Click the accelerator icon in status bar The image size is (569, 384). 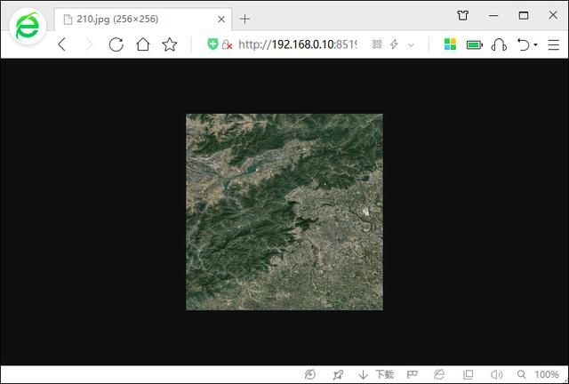(310, 374)
